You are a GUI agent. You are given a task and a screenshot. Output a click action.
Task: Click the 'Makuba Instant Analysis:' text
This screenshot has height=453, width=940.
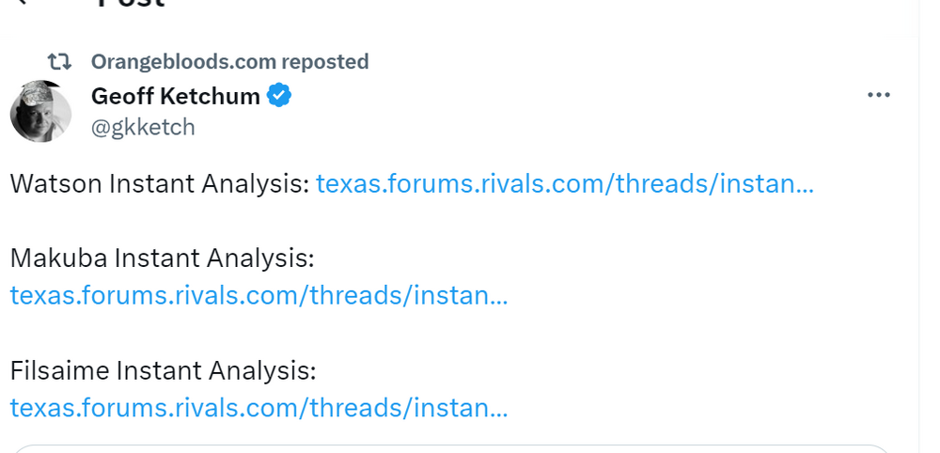[162, 258]
